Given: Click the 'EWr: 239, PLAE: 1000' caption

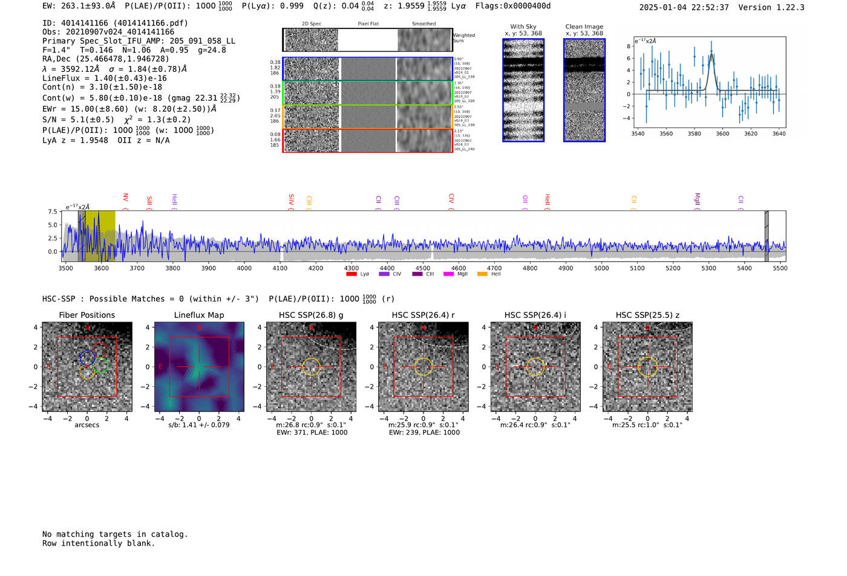Looking at the screenshot, I should click(x=424, y=433).
